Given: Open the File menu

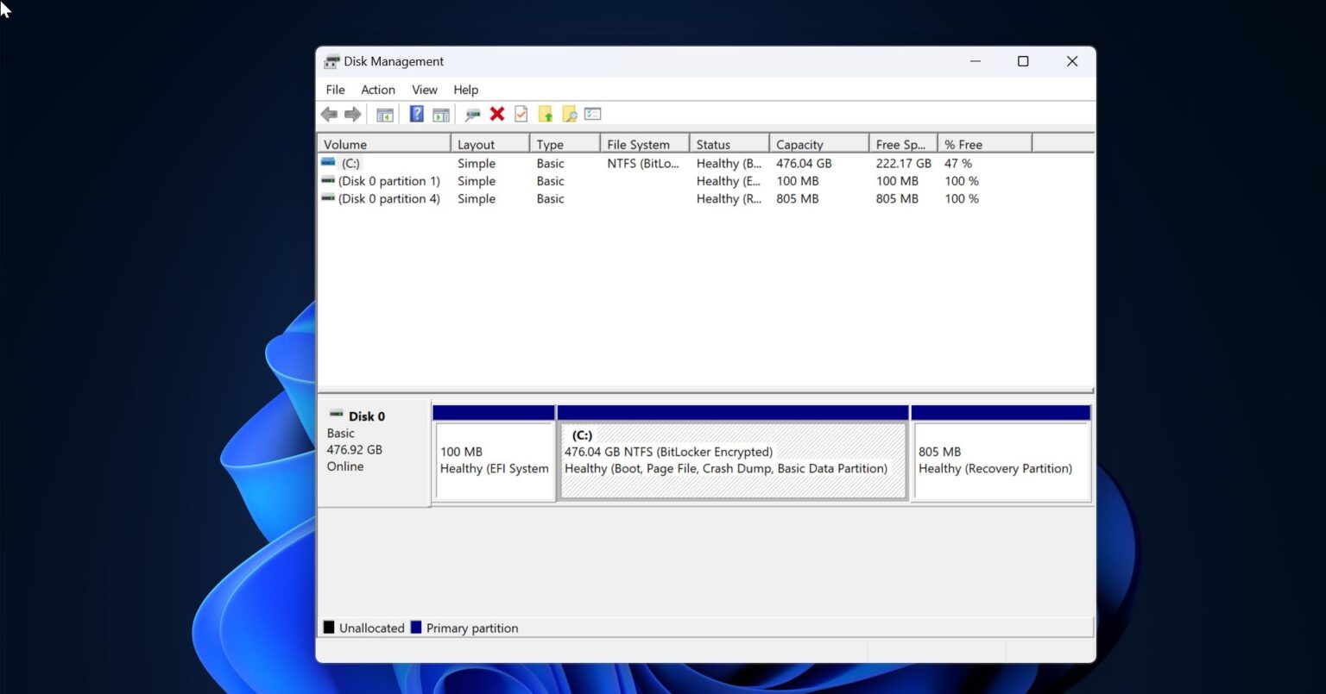Looking at the screenshot, I should coord(335,90).
